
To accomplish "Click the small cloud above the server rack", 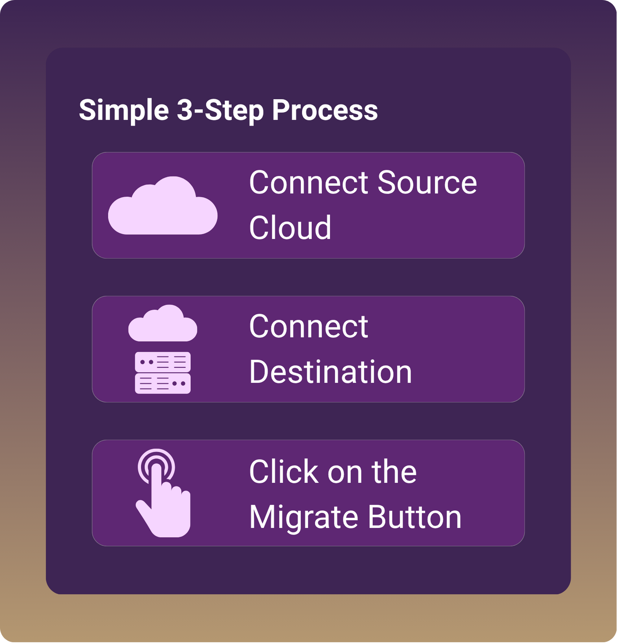I will click(163, 324).
